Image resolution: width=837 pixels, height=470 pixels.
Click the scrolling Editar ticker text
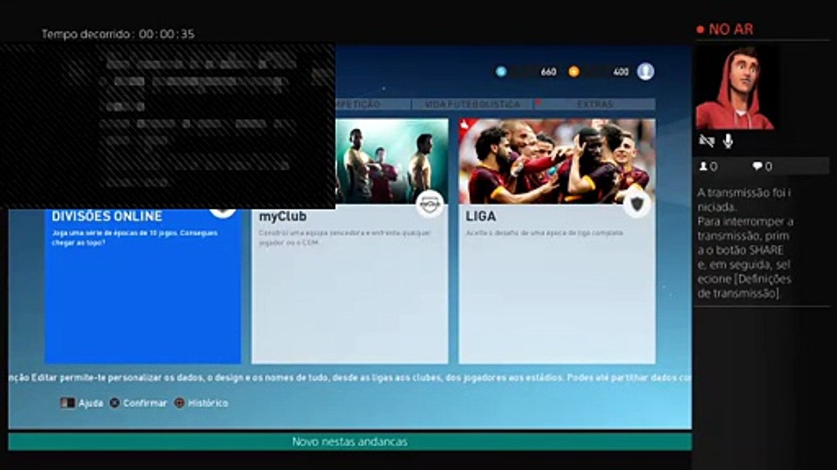350,377
